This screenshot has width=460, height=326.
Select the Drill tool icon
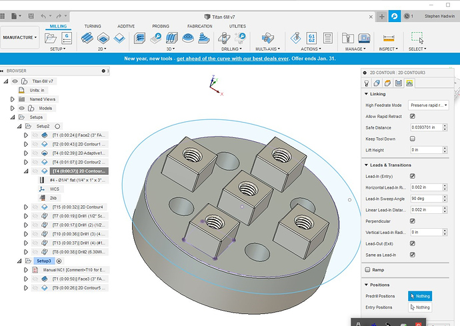tap(224, 38)
